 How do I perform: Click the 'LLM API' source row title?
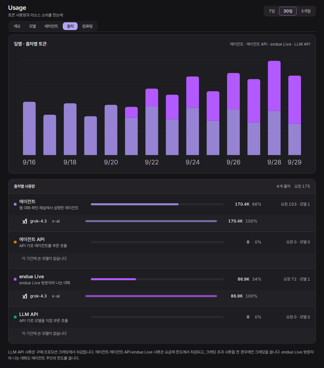[29, 314]
